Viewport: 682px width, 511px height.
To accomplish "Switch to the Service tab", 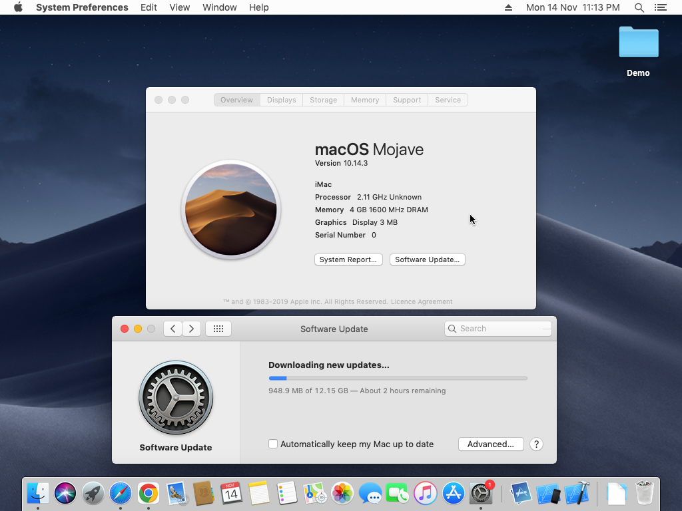I will (x=448, y=100).
